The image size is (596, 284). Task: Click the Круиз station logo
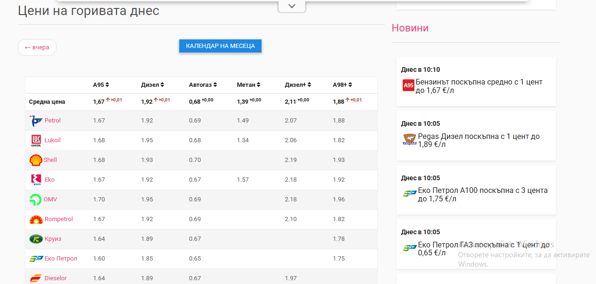[36, 239]
